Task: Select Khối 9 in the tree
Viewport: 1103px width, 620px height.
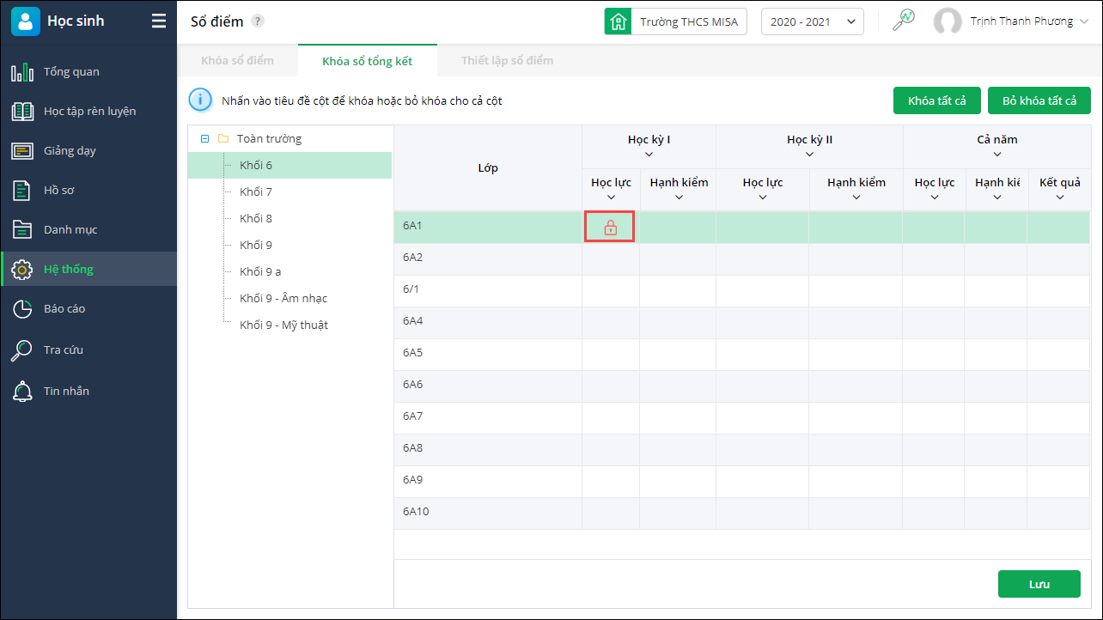Action: tap(256, 245)
